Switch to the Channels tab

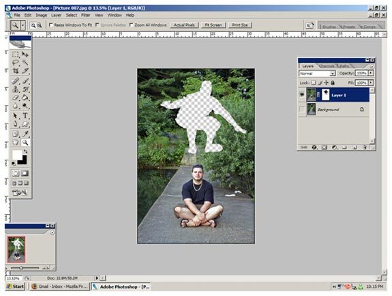click(327, 66)
